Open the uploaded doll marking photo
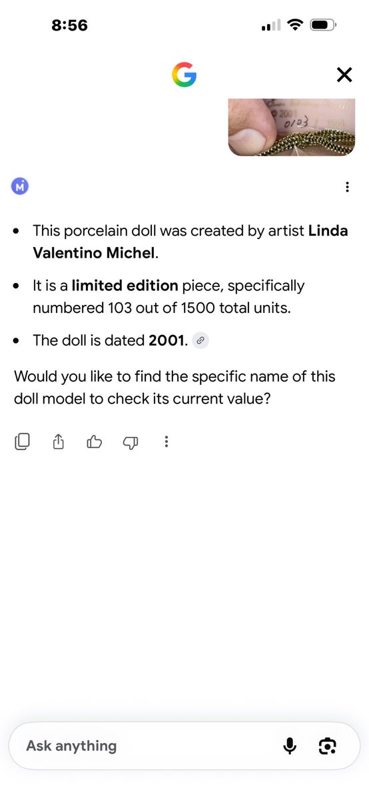369x799 pixels. tap(292, 127)
